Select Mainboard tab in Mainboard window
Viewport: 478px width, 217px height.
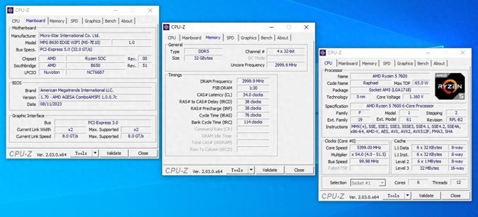(35, 20)
